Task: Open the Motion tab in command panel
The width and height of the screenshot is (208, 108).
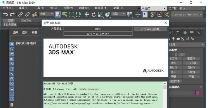Action: point(185,32)
